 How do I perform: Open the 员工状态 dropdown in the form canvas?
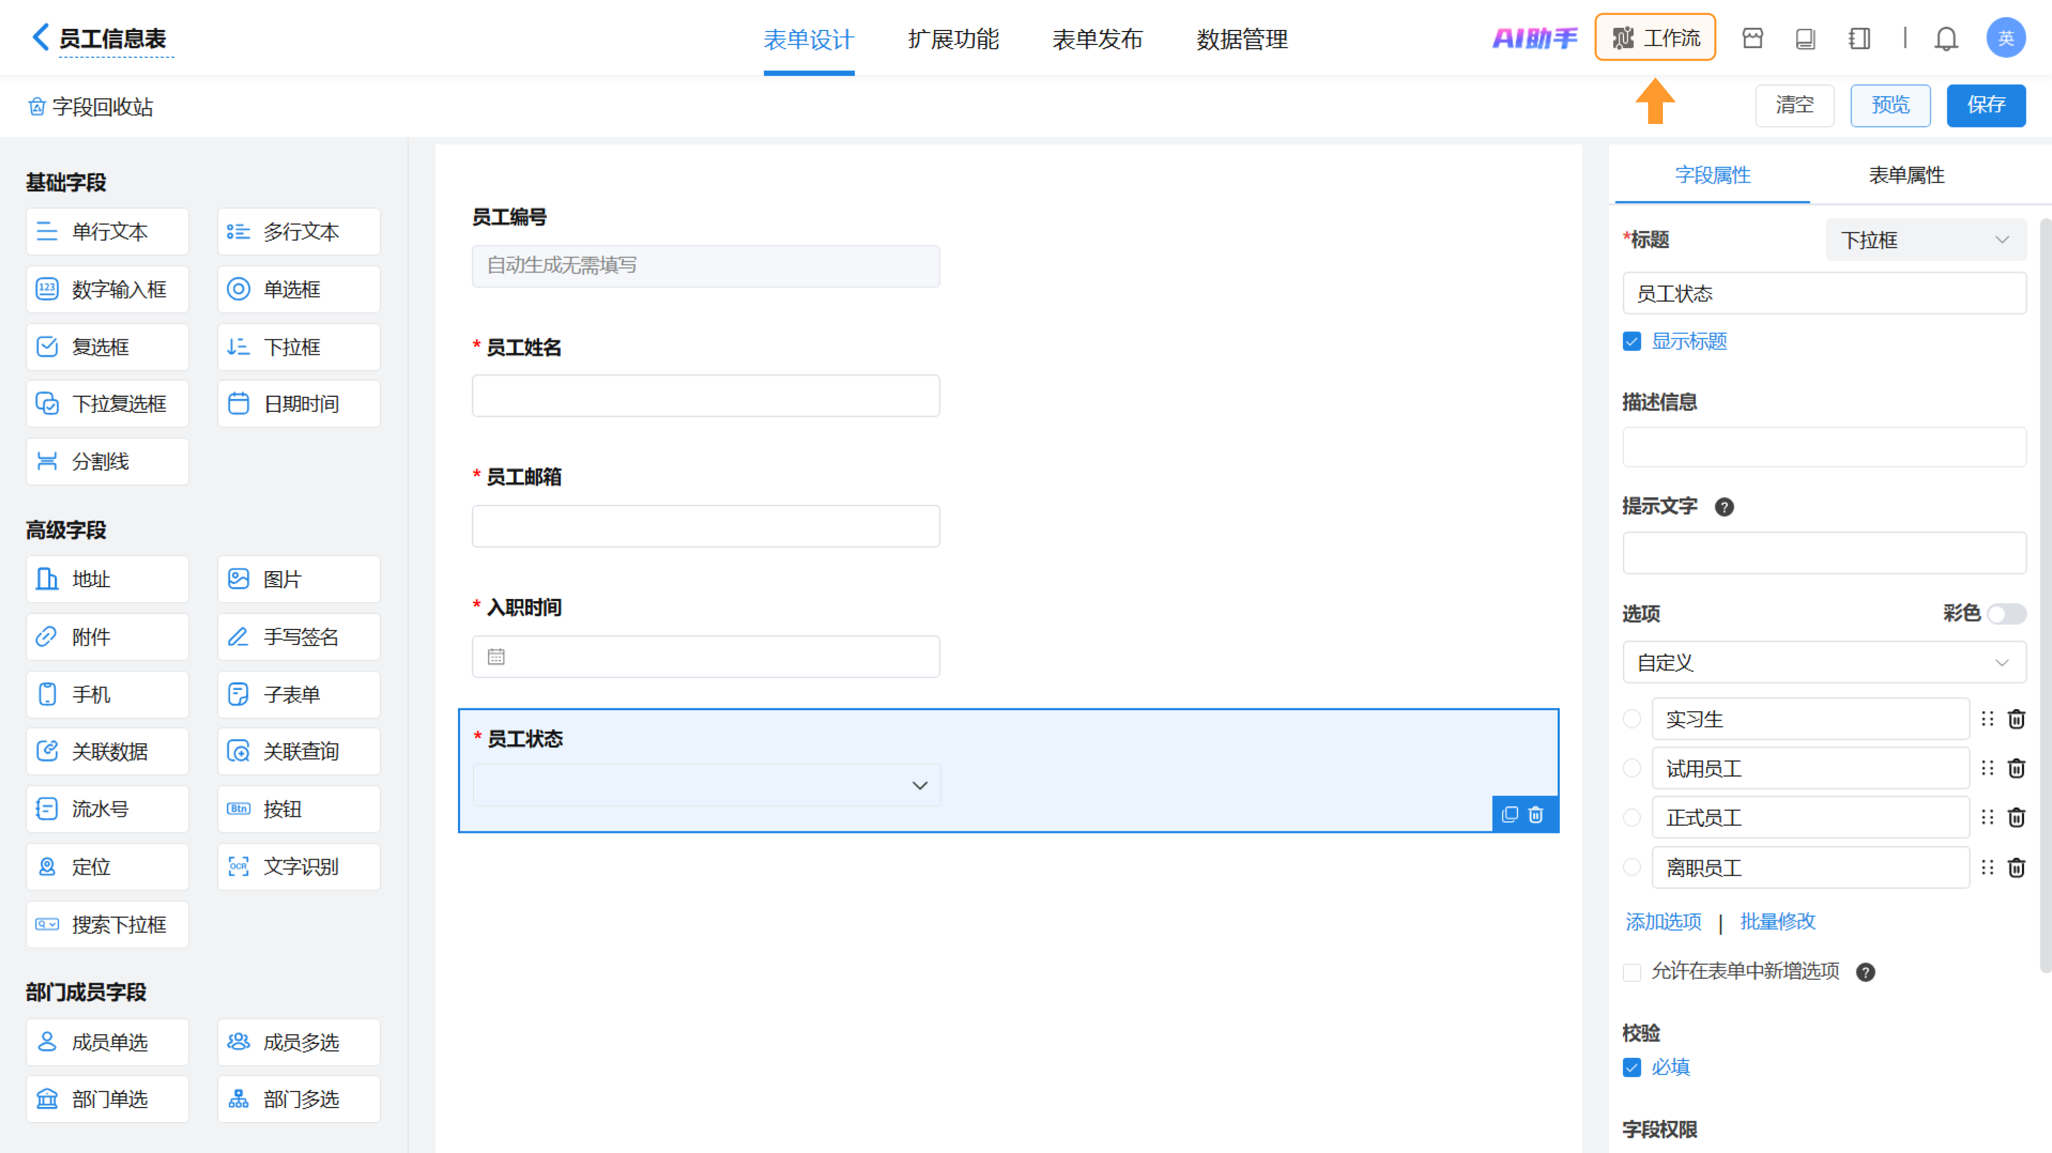pos(706,786)
